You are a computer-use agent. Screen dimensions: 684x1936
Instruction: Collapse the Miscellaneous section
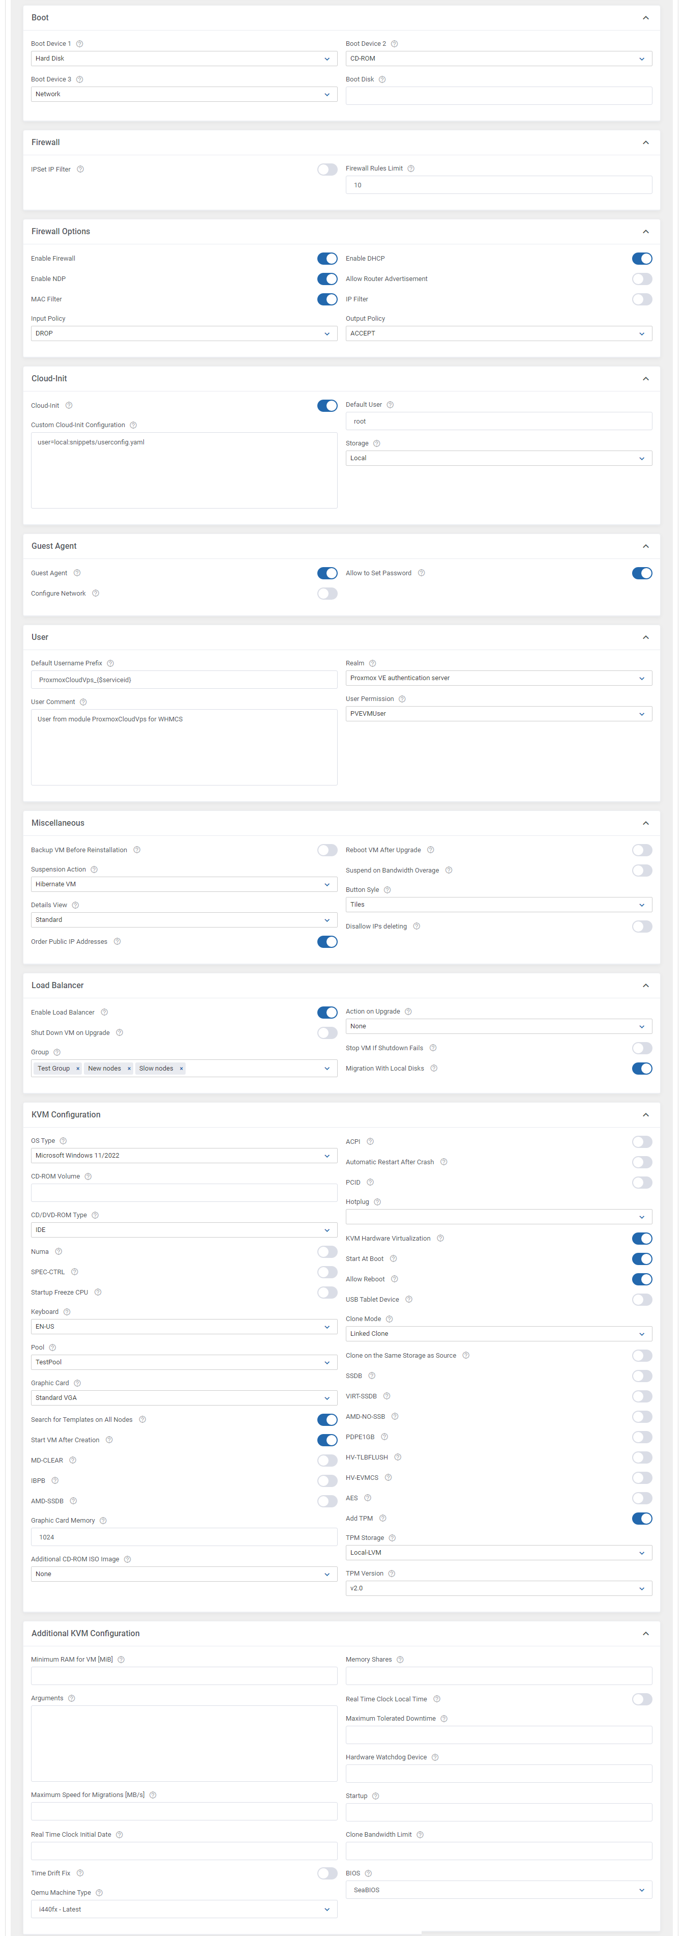(x=645, y=823)
